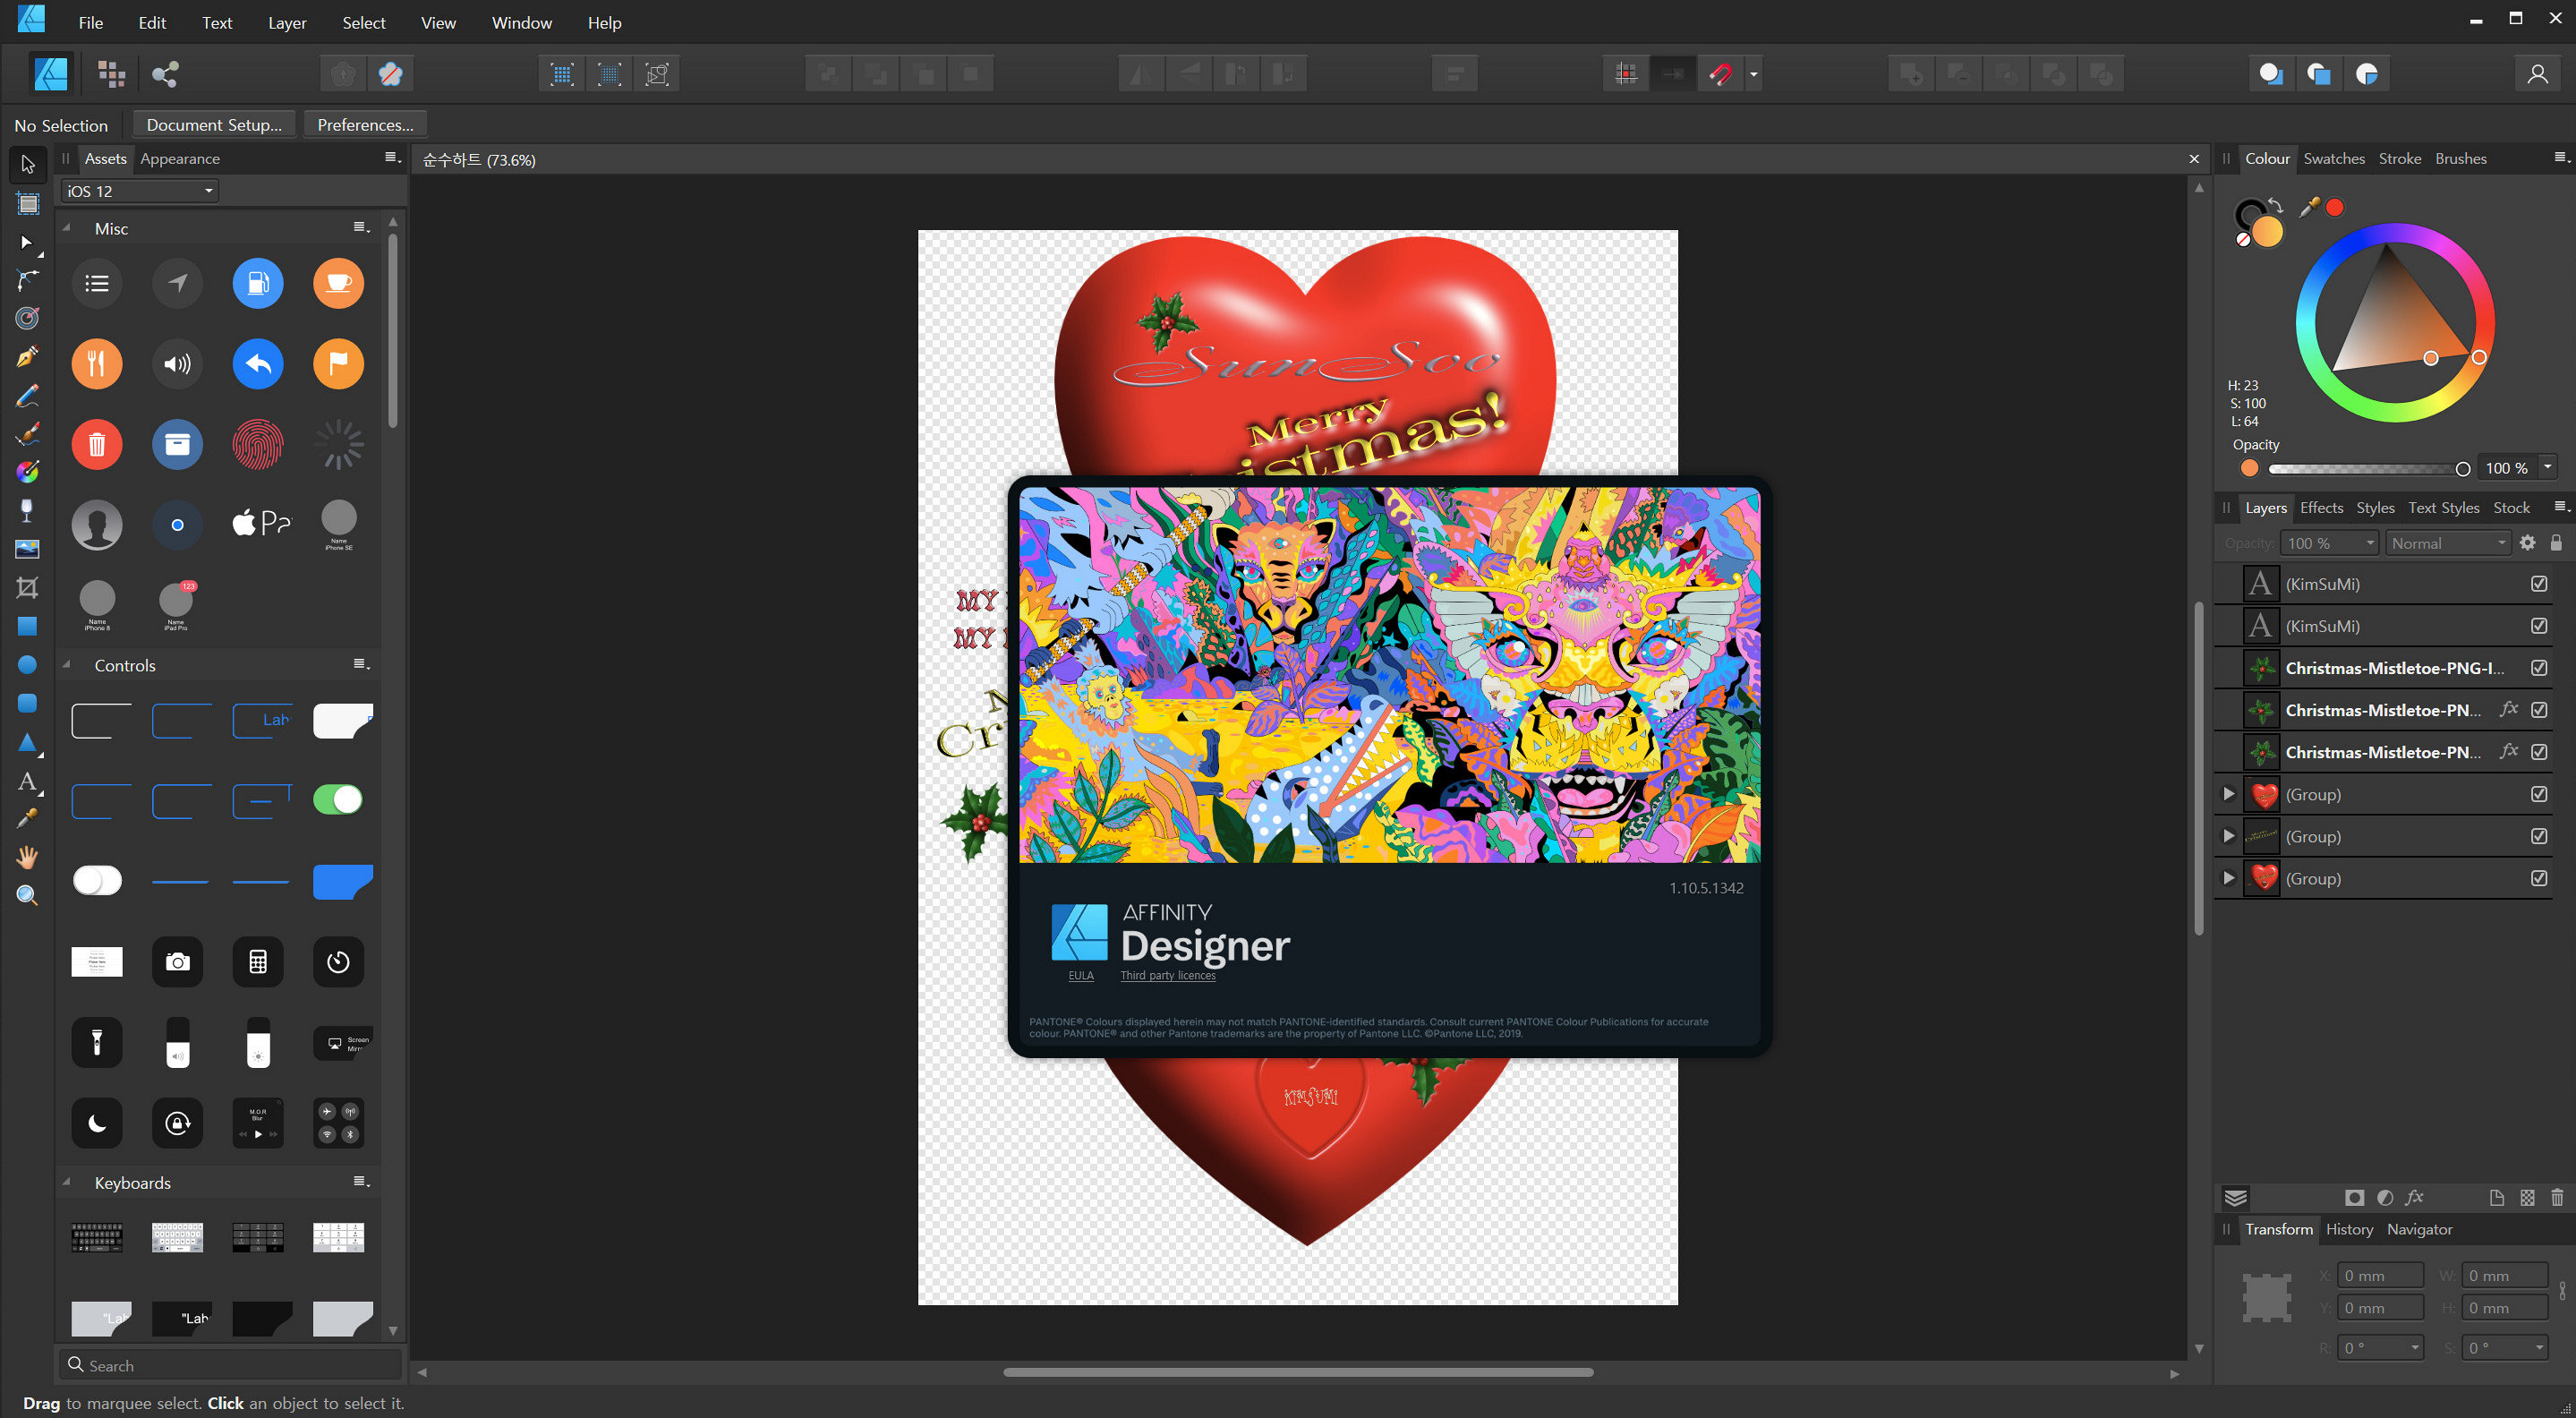Viewport: 2576px width, 1418px height.
Task: Open the Normal blend mode dropdown
Action: point(2448,543)
